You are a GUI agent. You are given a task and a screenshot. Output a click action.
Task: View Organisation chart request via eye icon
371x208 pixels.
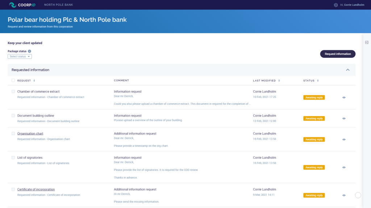click(344, 139)
